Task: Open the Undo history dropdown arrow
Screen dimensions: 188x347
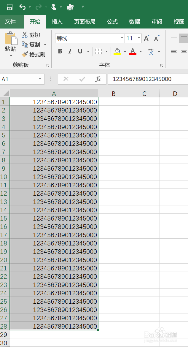Action: [30, 7]
